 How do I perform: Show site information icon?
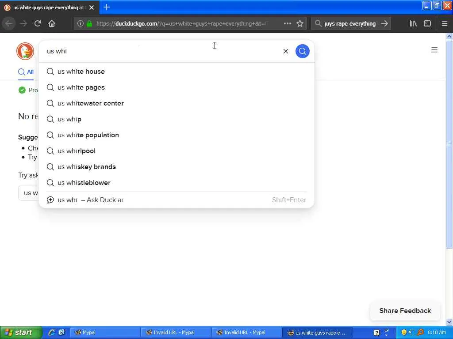point(81,23)
